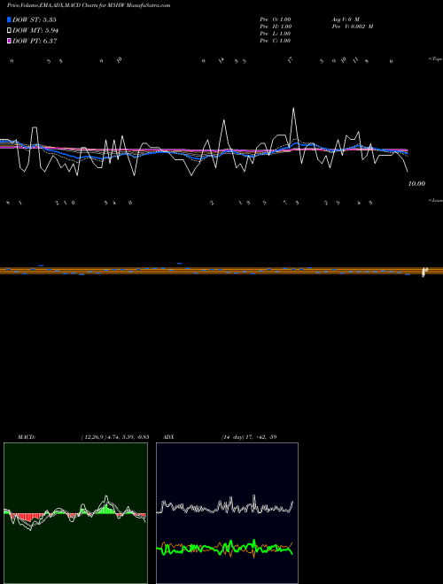Click the 'Pre L: 1.00' value
443x584 pixels.
pyautogui.click(x=276, y=34)
